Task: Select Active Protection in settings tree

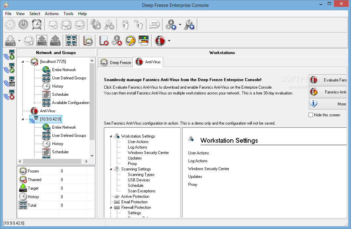Action: [135, 196]
